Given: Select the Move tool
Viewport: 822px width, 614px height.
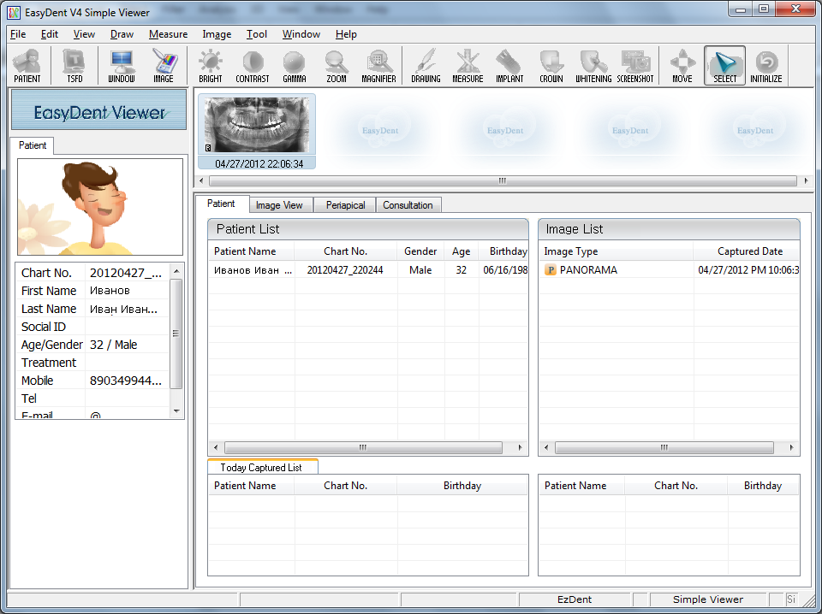Looking at the screenshot, I should [x=682, y=66].
